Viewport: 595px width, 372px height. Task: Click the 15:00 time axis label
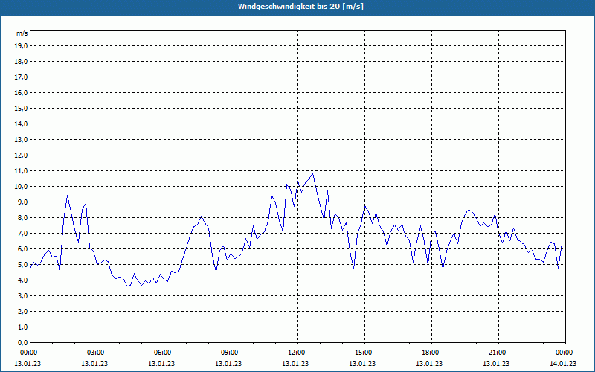point(364,353)
